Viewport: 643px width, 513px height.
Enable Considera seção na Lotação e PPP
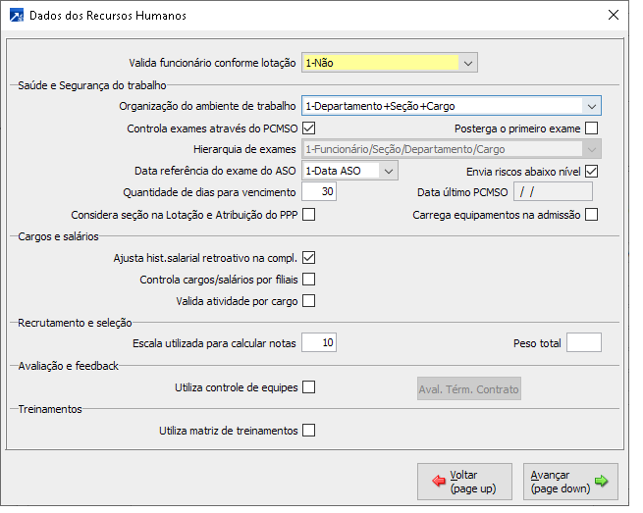pyautogui.click(x=309, y=215)
